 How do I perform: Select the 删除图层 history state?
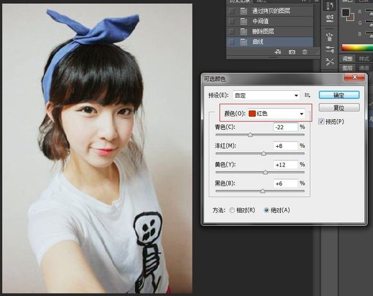click(x=269, y=32)
